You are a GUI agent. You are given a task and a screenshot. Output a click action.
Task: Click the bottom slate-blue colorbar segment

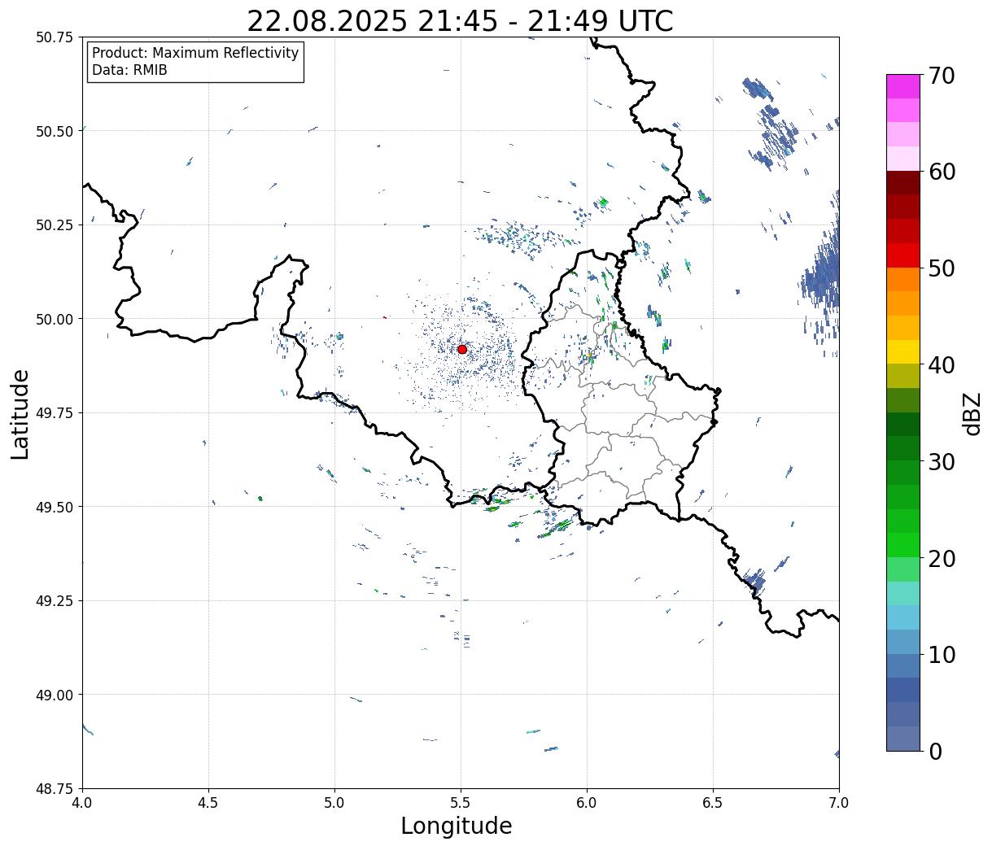(903, 739)
